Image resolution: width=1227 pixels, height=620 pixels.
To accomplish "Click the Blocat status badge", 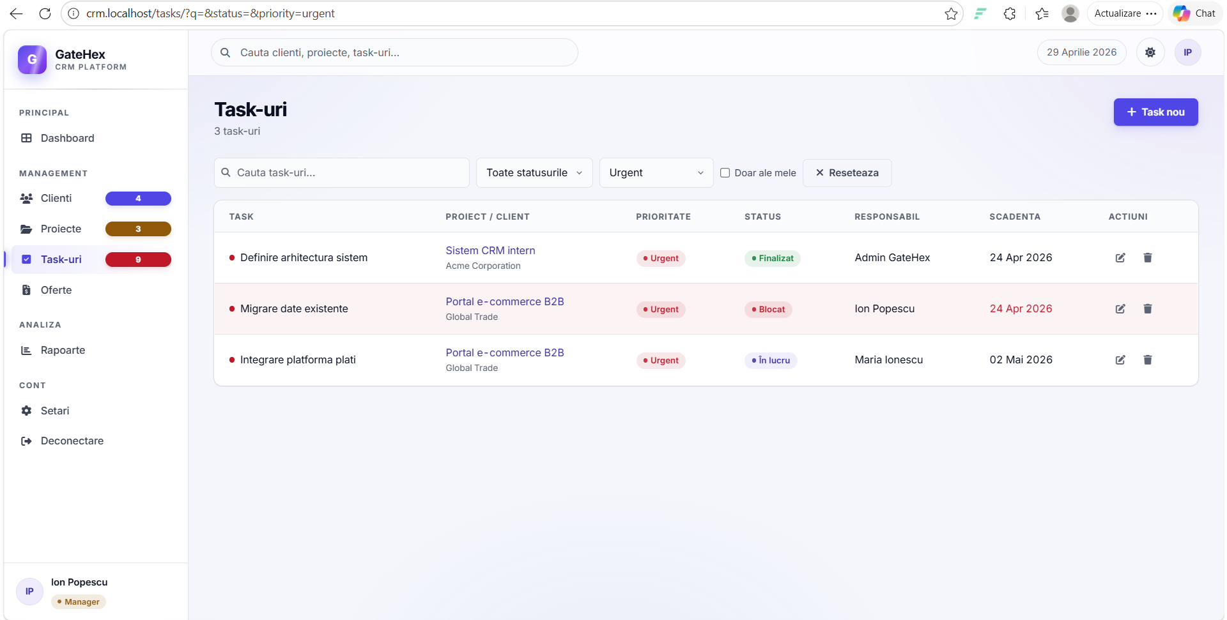I will pyautogui.click(x=768, y=310).
